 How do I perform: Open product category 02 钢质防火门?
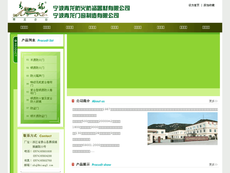click(x=40, y=68)
